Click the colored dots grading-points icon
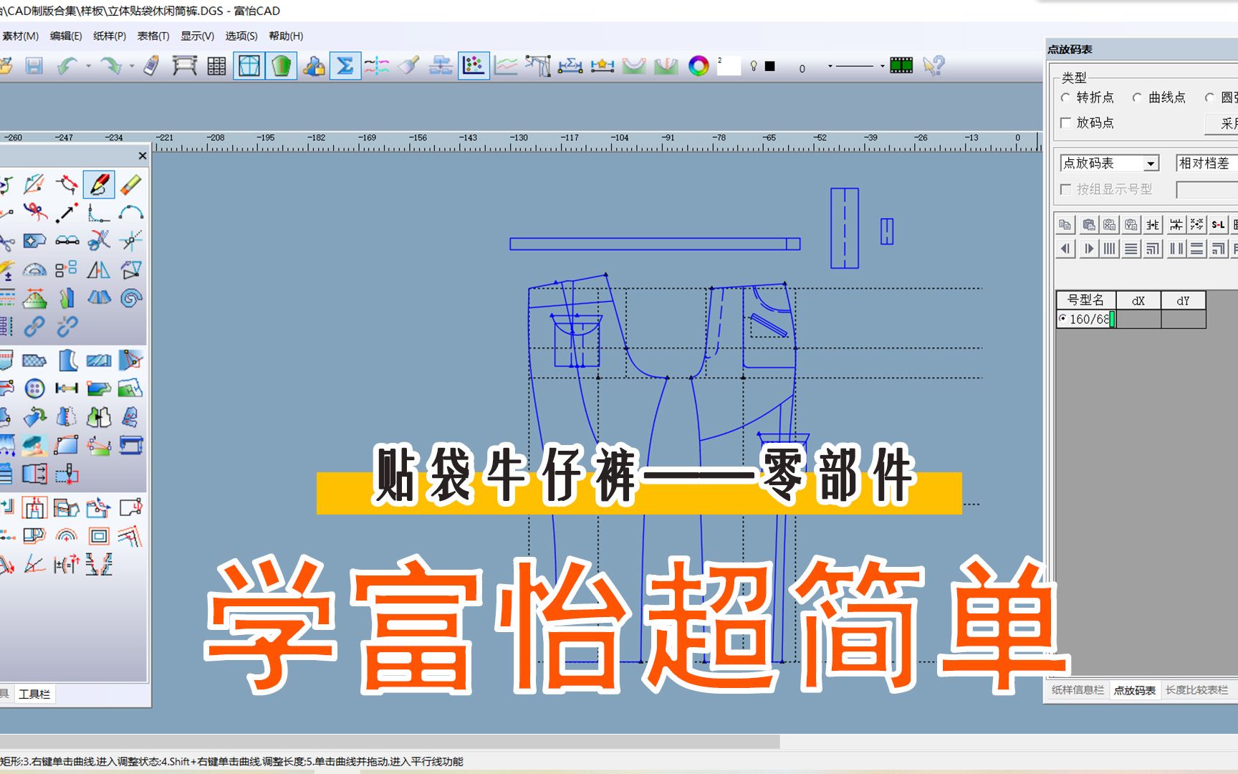 click(x=474, y=66)
